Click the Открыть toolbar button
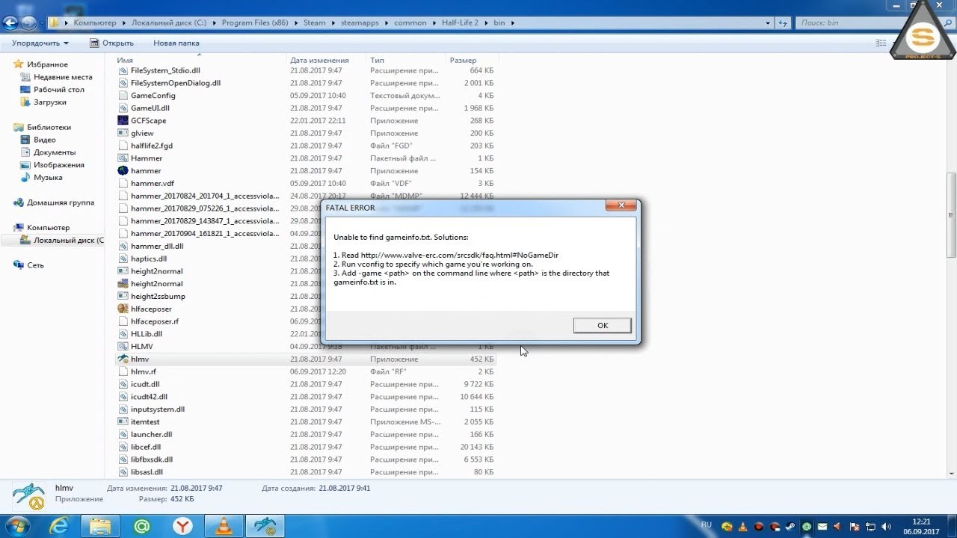Screen dimensions: 957x538 pos(111,43)
